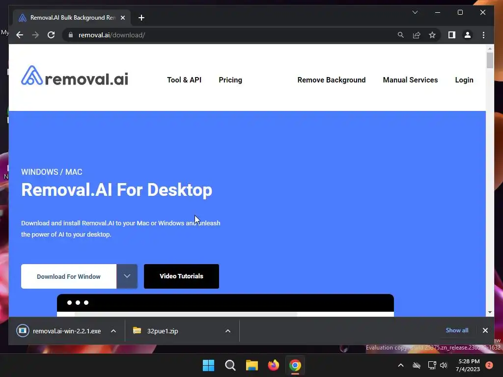The height and width of the screenshot is (377, 503).
Task: Launch Firefox from taskbar
Action: (273, 365)
